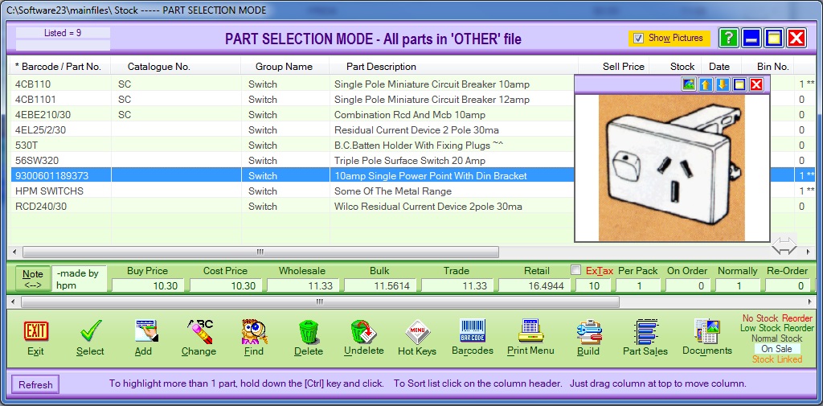Open the Print Menu printer icon
Viewport: 823px width, 406px height.
530,331
